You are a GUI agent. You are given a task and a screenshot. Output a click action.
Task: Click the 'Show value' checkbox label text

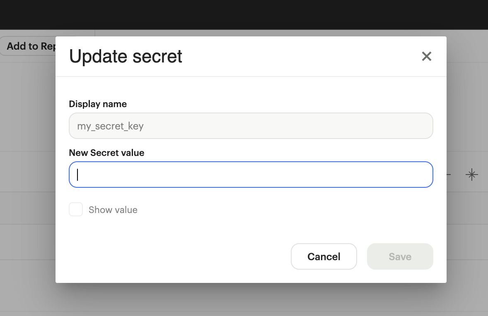113,210
